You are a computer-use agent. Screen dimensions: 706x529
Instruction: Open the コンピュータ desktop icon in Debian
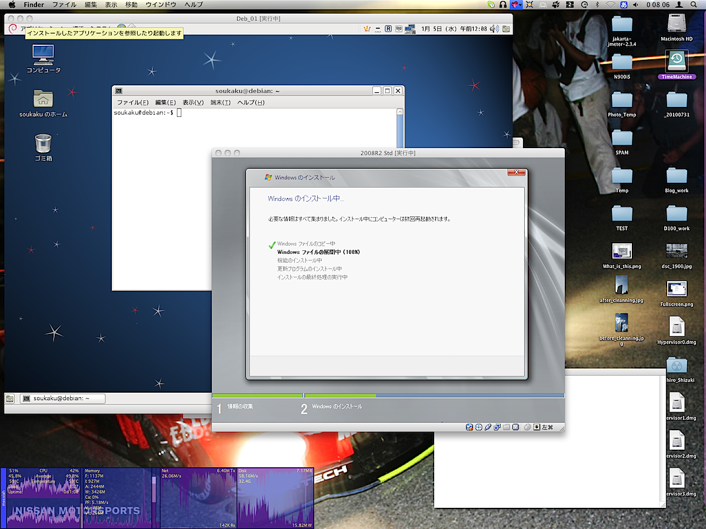click(x=43, y=59)
